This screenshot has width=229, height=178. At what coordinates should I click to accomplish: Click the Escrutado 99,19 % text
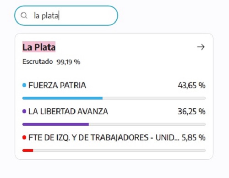[51, 62]
